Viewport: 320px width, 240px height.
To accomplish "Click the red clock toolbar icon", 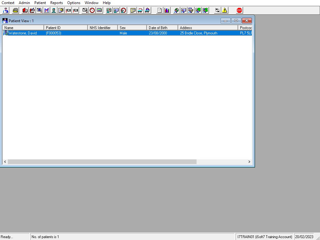I will point(92,10).
